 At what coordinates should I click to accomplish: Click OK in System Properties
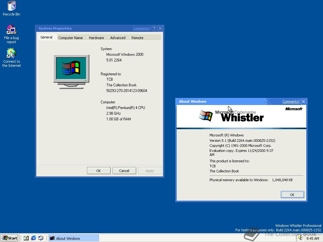point(99,171)
